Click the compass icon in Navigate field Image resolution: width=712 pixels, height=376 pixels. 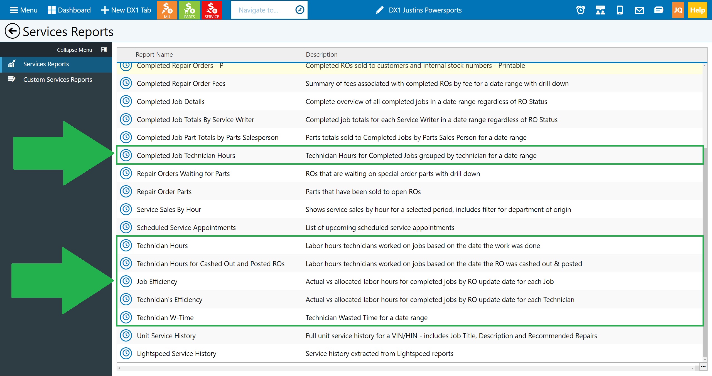(x=299, y=10)
